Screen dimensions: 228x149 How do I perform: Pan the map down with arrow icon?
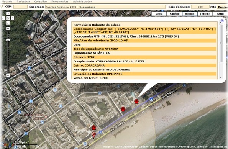coord(8,23)
